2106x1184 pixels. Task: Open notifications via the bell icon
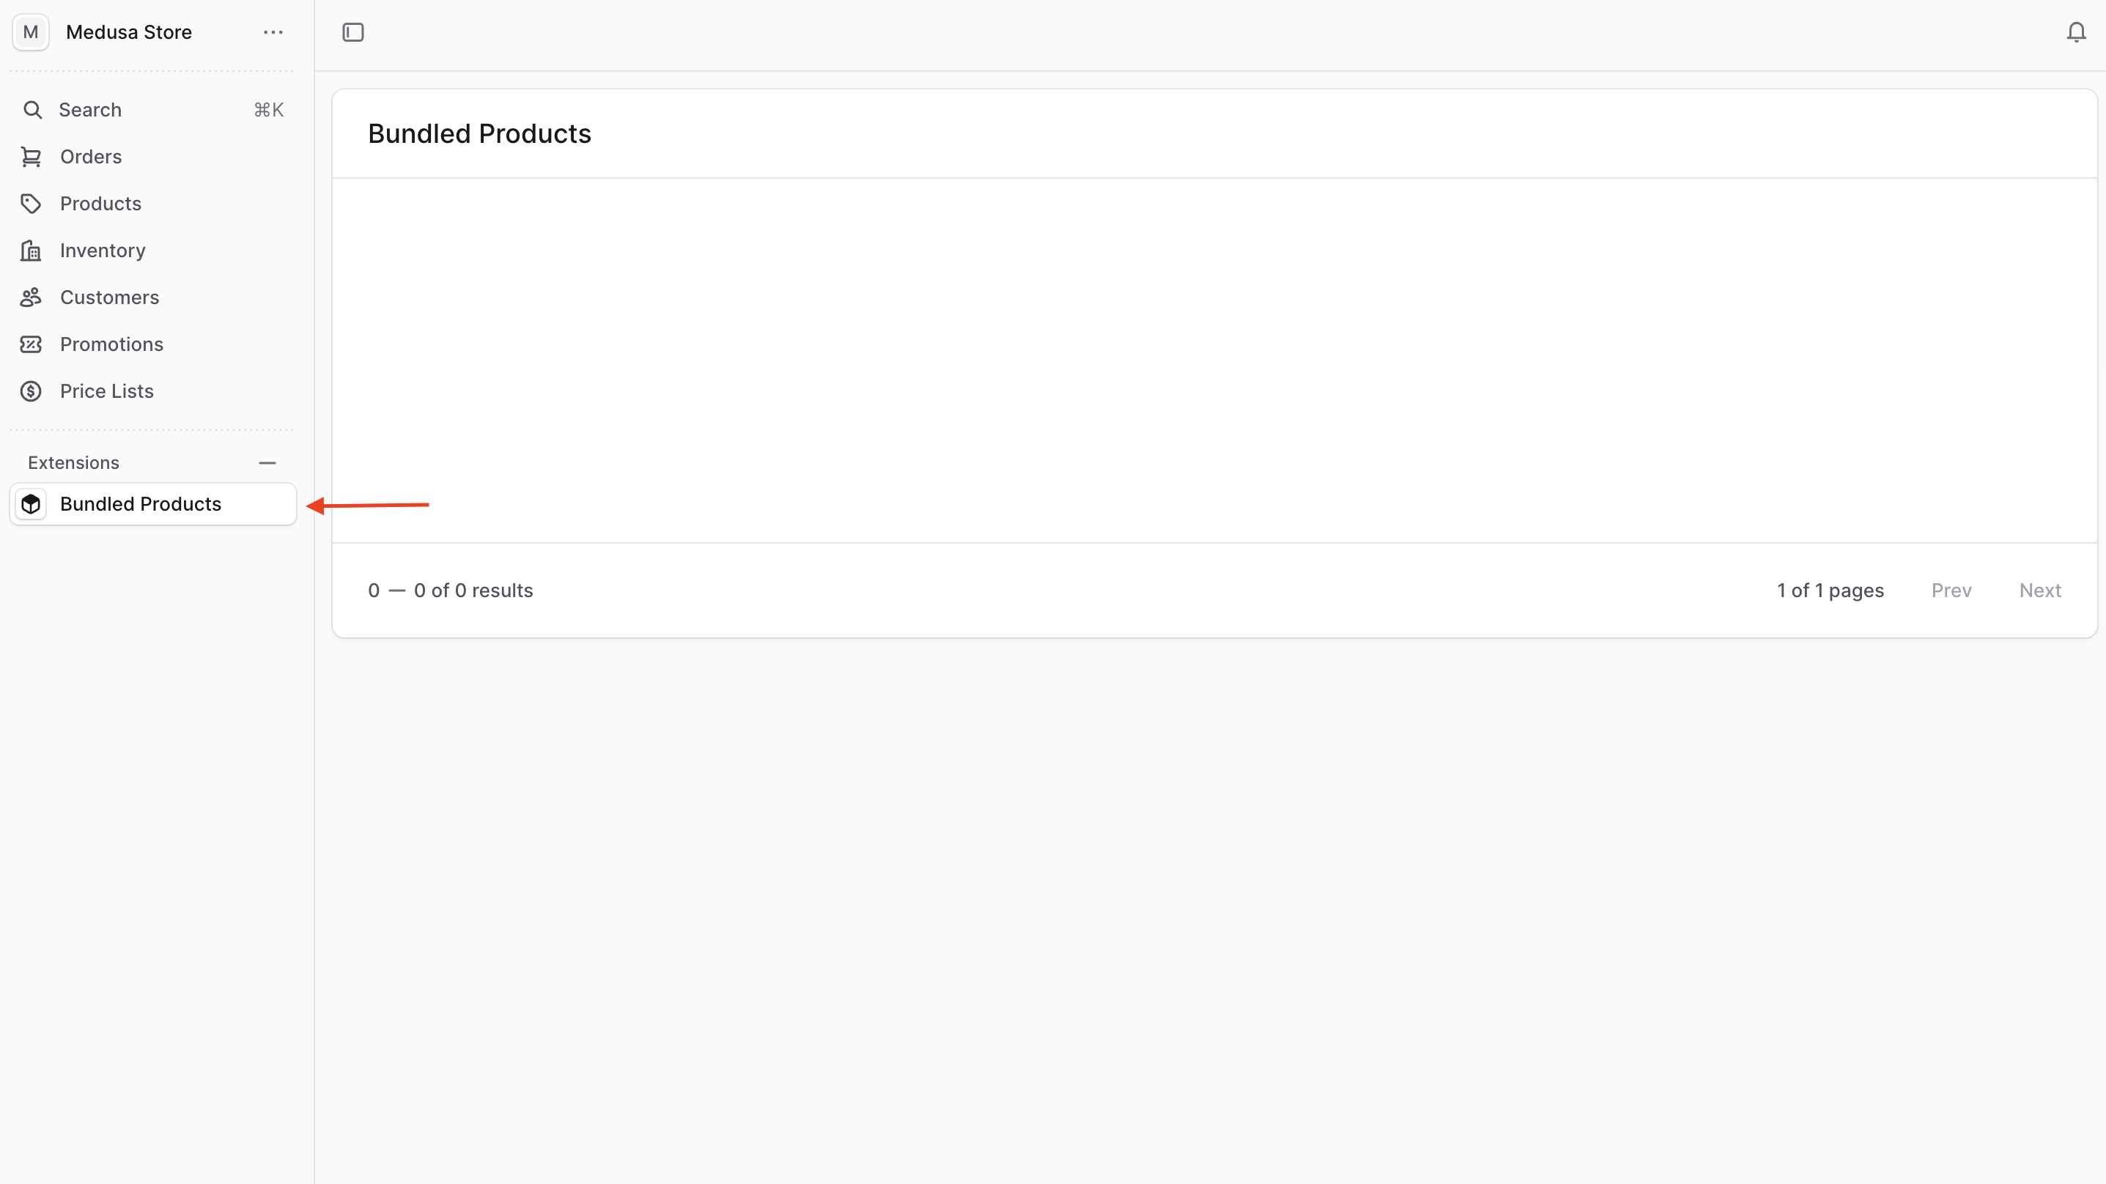coord(2075,32)
